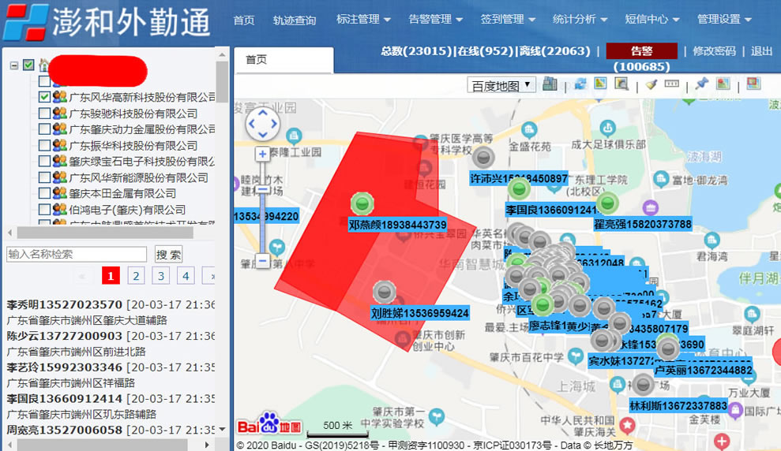
Task: Click the green marker for 邓燕颜
Action: pos(362,203)
